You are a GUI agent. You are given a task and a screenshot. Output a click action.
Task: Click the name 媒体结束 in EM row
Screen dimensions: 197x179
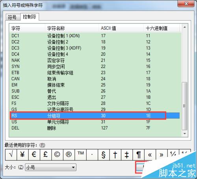pos(56,85)
